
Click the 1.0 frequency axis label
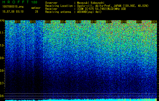pyautogui.click(x=2, y=45)
